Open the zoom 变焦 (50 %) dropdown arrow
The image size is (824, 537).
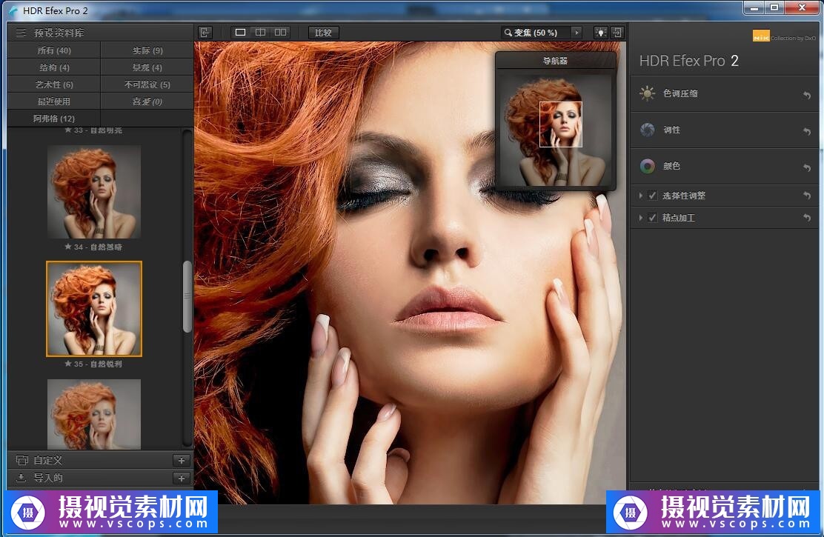(x=577, y=33)
